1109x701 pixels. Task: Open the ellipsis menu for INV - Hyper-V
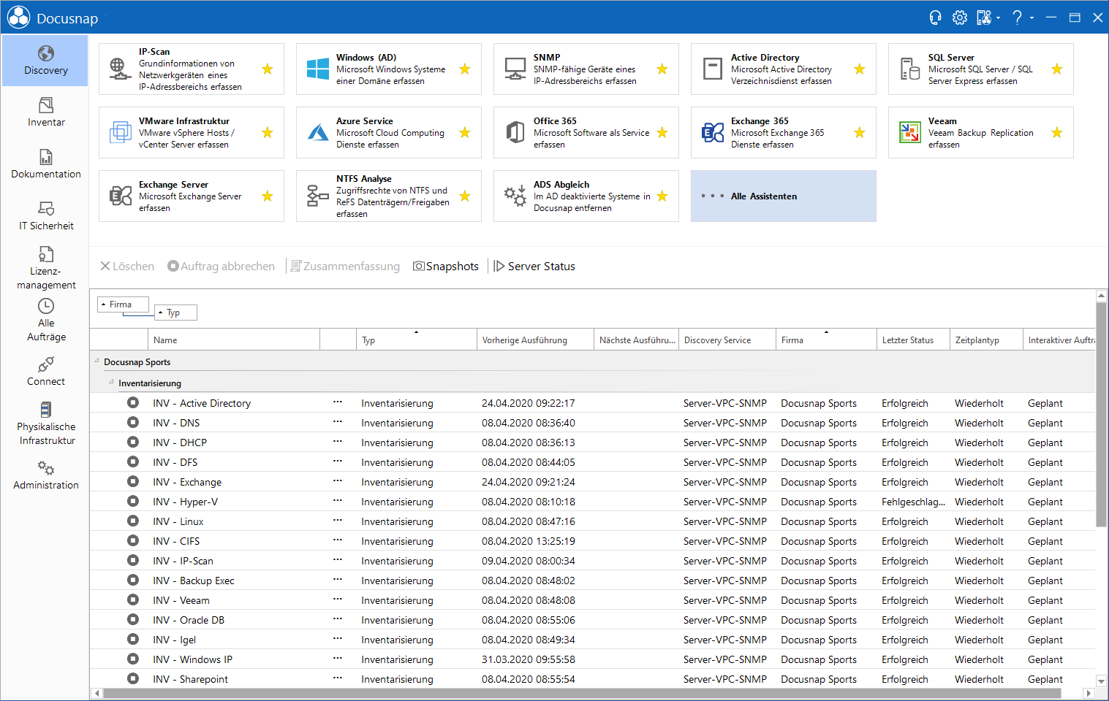point(337,501)
